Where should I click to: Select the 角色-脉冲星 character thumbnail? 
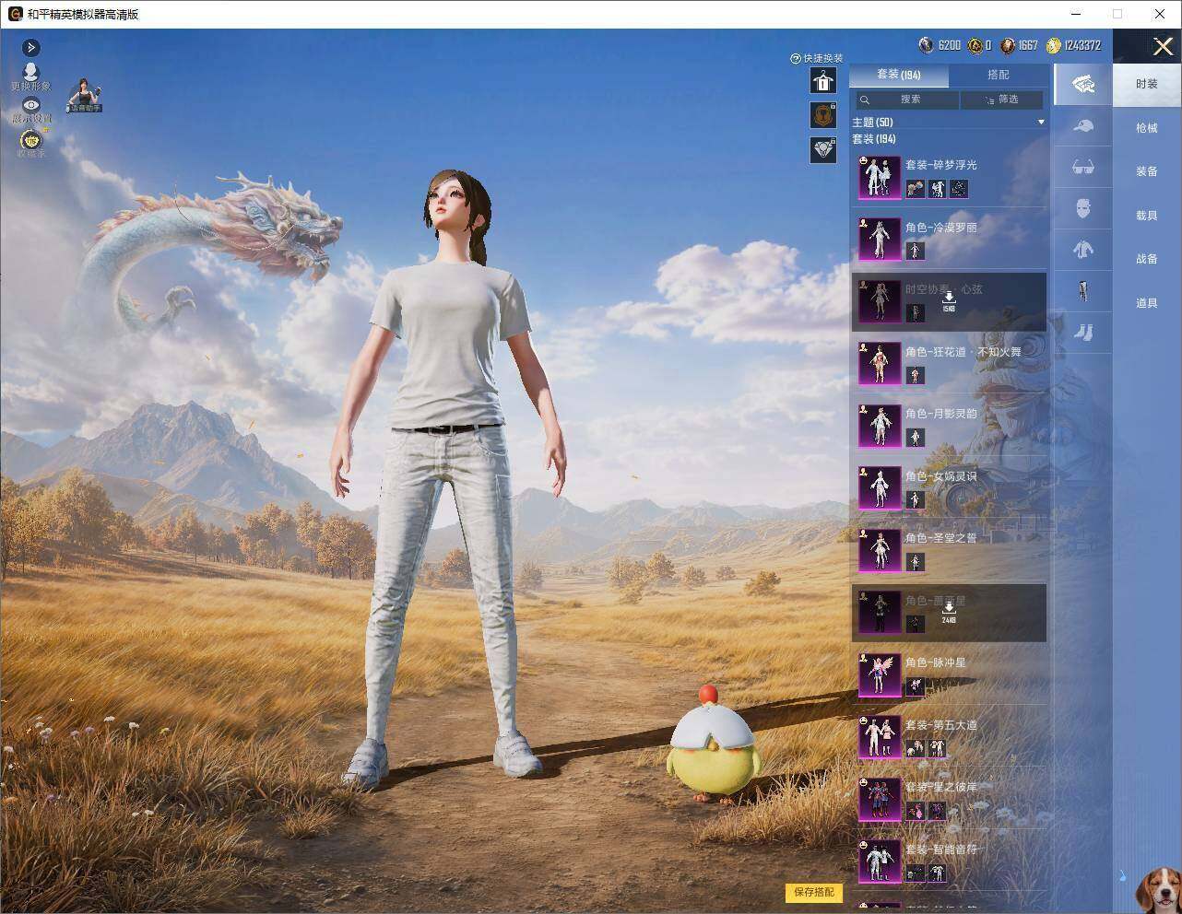pos(880,674)
